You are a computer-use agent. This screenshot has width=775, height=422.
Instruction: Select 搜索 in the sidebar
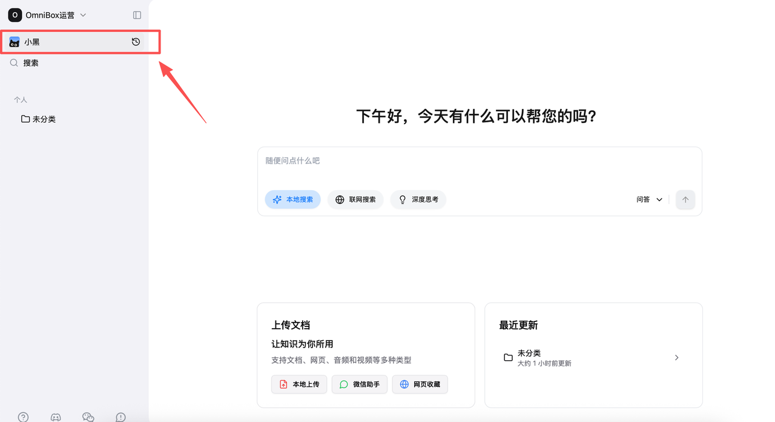click(31, 63)
